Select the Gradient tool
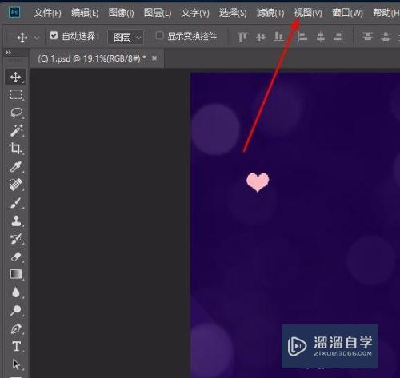Image resolution: width=400 pixels, height=378 pixels. pyautogui.click(x=16, y=274)
